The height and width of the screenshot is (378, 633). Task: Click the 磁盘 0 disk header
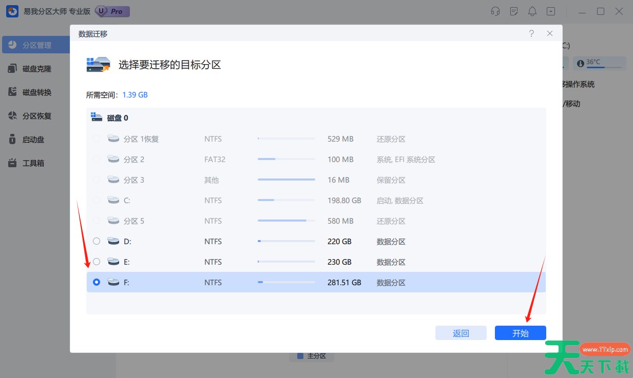pos(117,118)
